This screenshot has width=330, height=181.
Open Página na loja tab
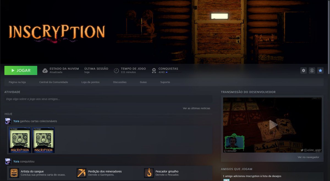17,82
